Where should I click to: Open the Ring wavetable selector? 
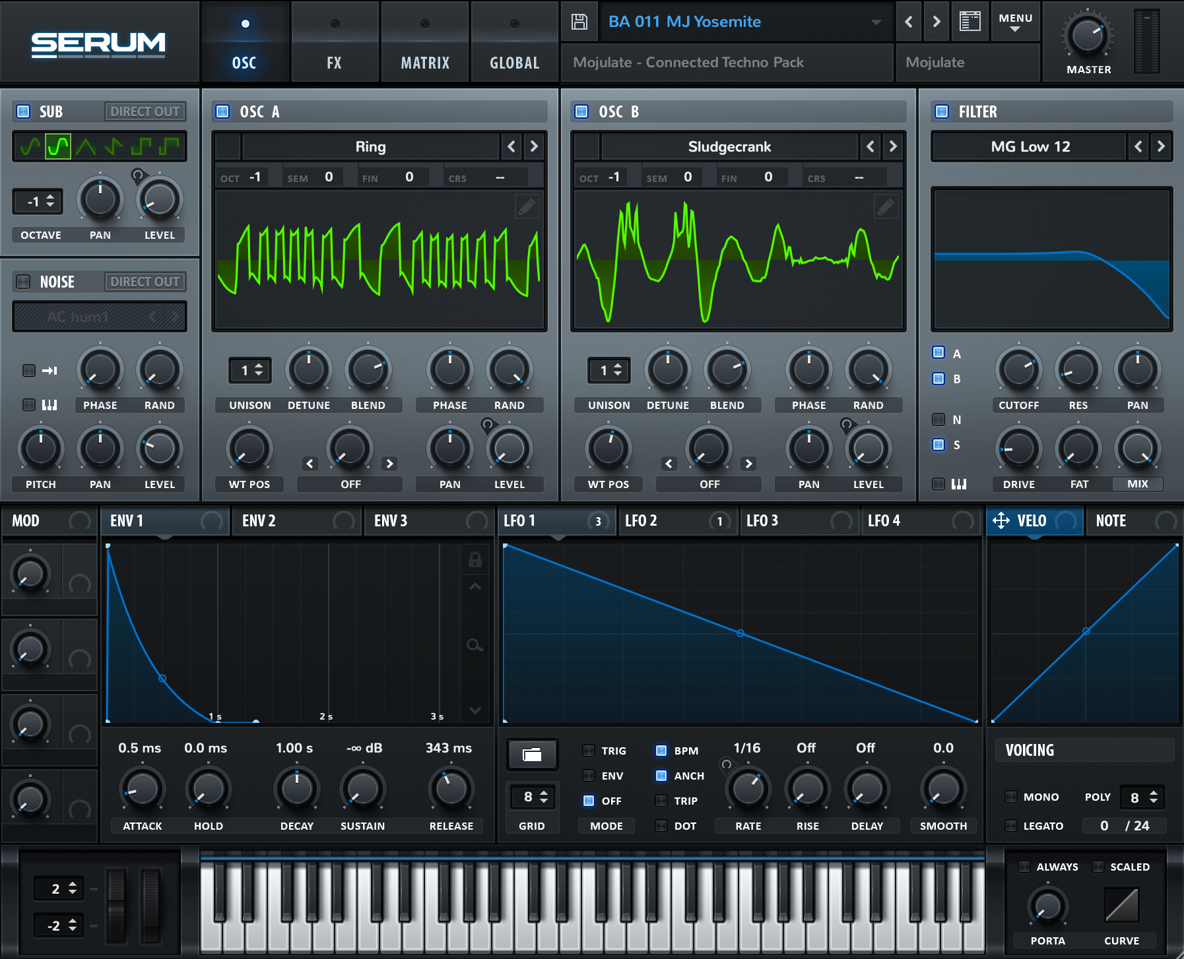click(x=370, y=146)
